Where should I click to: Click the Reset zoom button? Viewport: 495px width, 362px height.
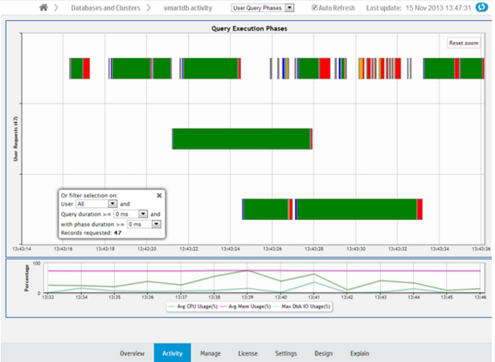point(464,43)
